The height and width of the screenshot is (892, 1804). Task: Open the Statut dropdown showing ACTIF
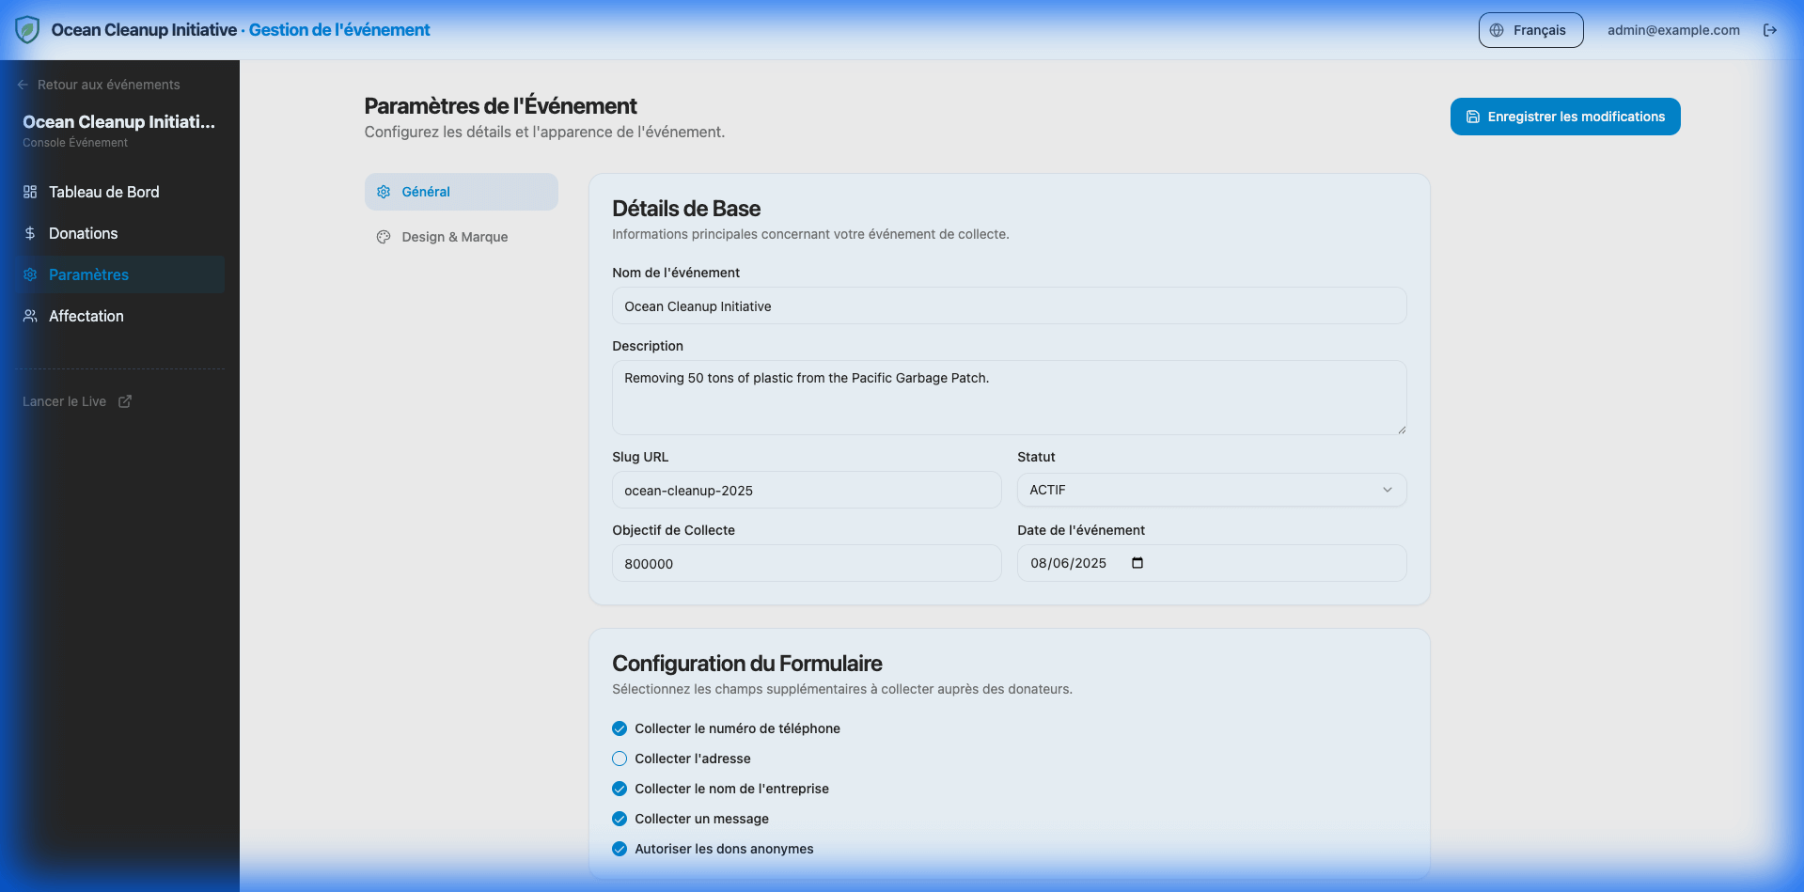[1211, 490]
